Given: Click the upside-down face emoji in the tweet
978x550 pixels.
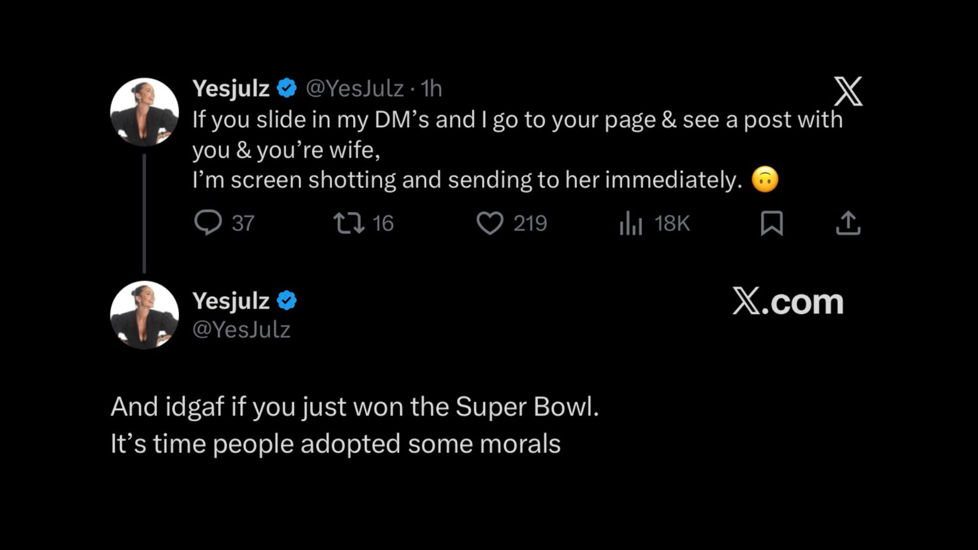Looking at the screenshot, I should [766, 180].
